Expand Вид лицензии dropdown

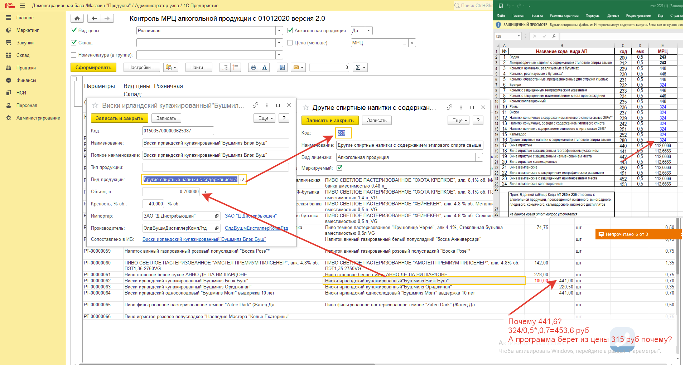tap(479, 157)
